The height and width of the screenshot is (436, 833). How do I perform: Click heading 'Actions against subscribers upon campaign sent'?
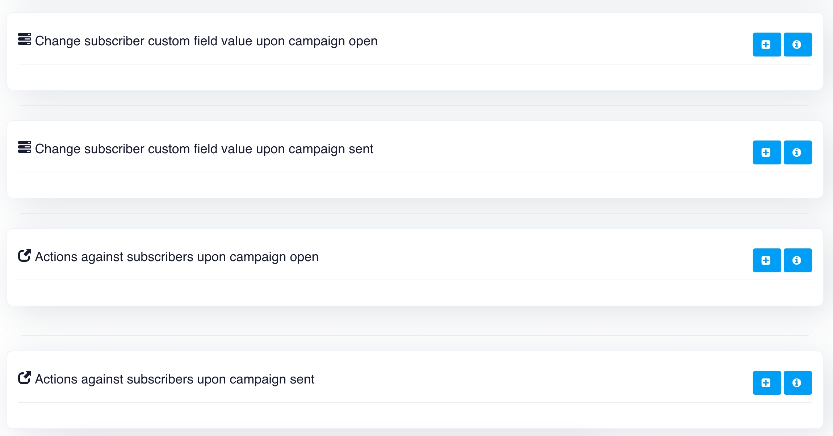pyautogui.click(x=175, y=380)
